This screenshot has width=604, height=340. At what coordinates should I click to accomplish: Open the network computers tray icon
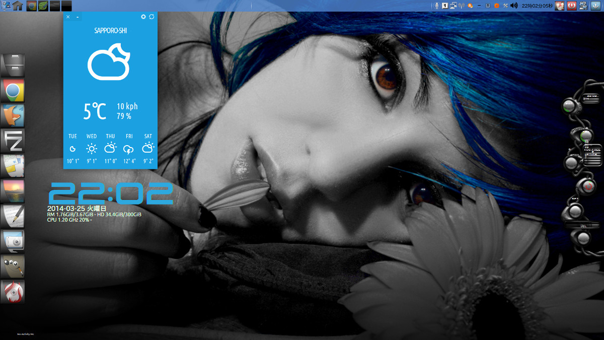pos(453,6)
